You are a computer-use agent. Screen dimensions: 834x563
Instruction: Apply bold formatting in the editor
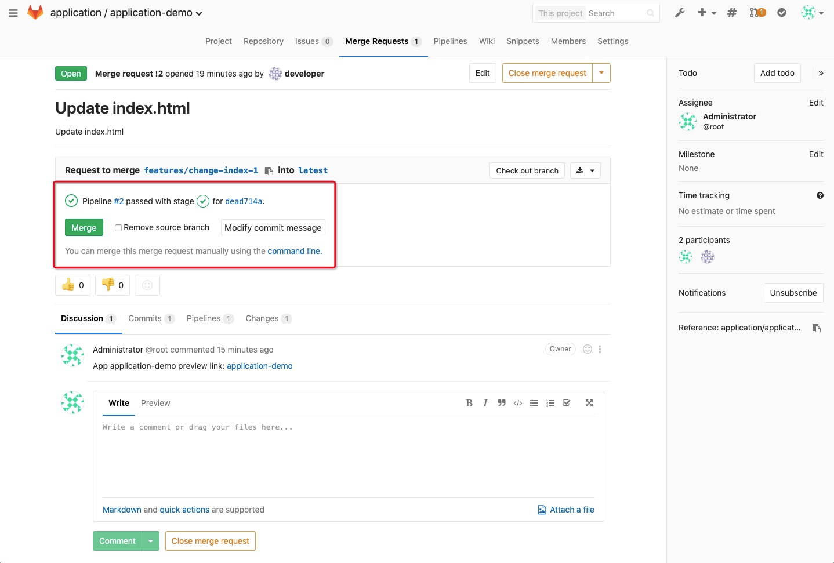click(469, 403)
